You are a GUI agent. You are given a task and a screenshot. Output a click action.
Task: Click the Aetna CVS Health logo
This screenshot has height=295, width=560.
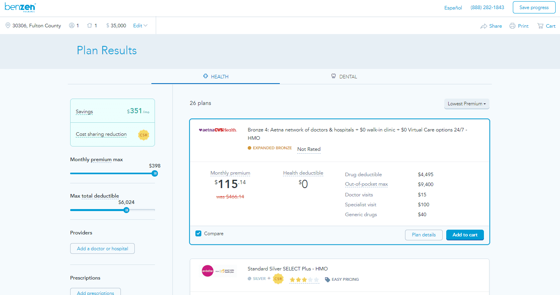(x=218, y=130)
